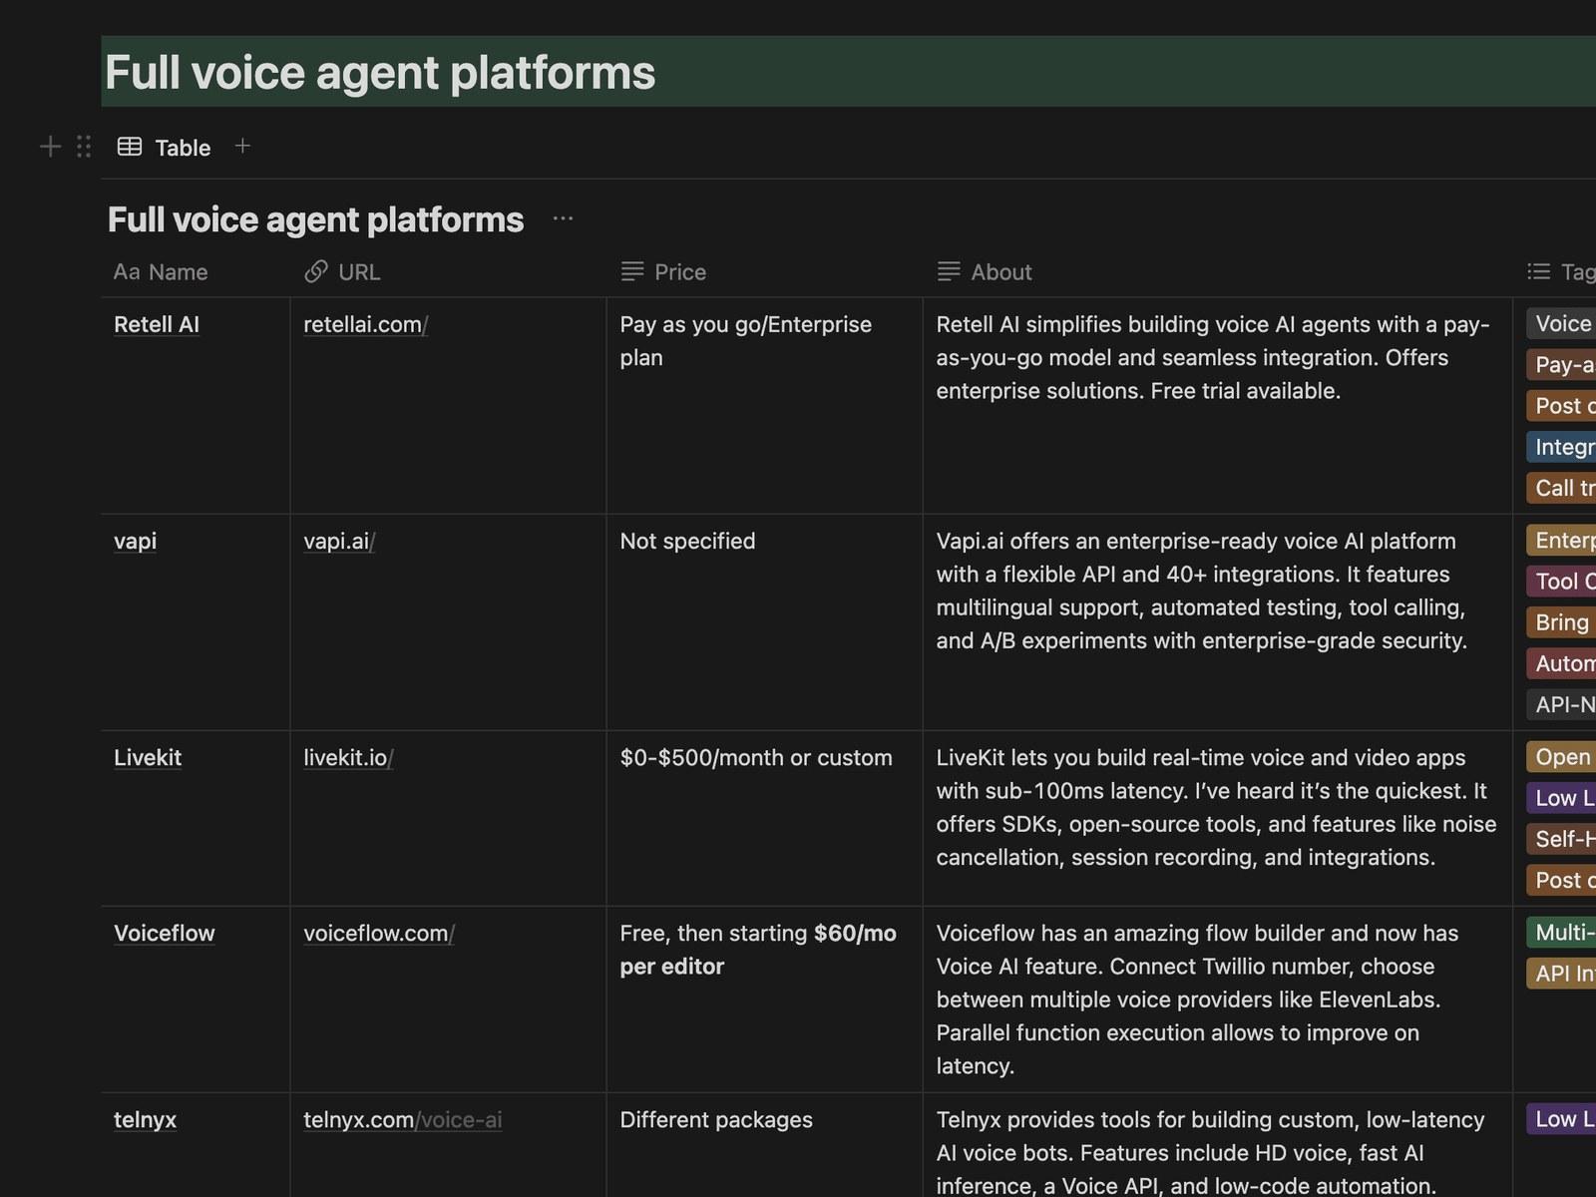Click the list icon in Tags header
Image resolution: width=1596 pixels, height=1197 pixels.
pos(1538,271)
